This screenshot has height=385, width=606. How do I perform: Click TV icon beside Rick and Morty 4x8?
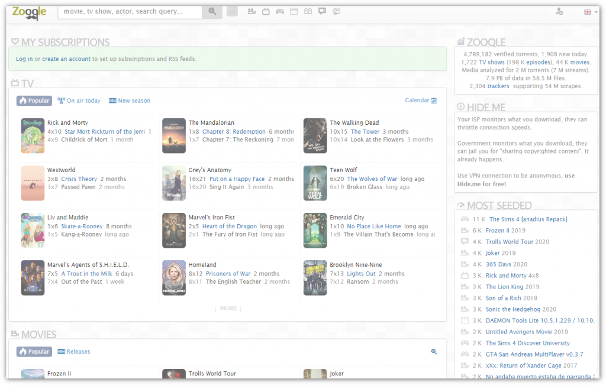[465, 276]
